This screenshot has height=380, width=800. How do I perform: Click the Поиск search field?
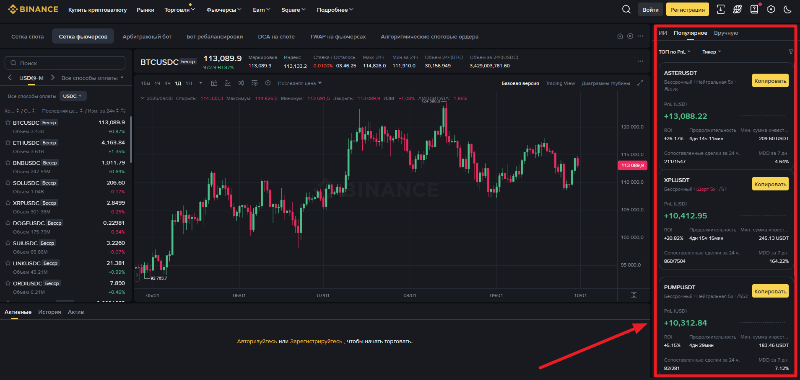click(x=65, y=63)
